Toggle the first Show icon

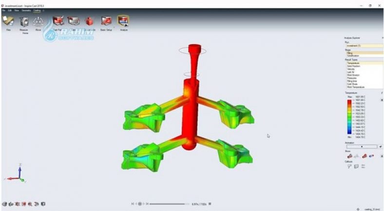point(350,156)
